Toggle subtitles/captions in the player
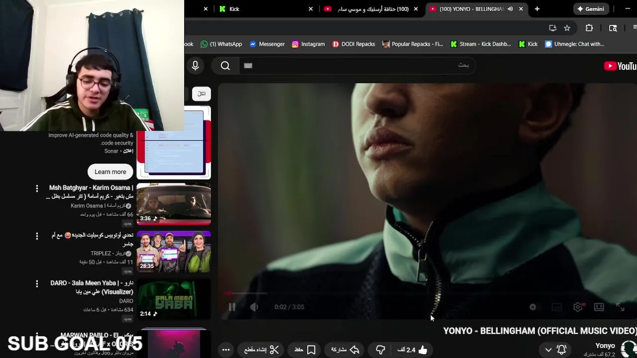 556,307
